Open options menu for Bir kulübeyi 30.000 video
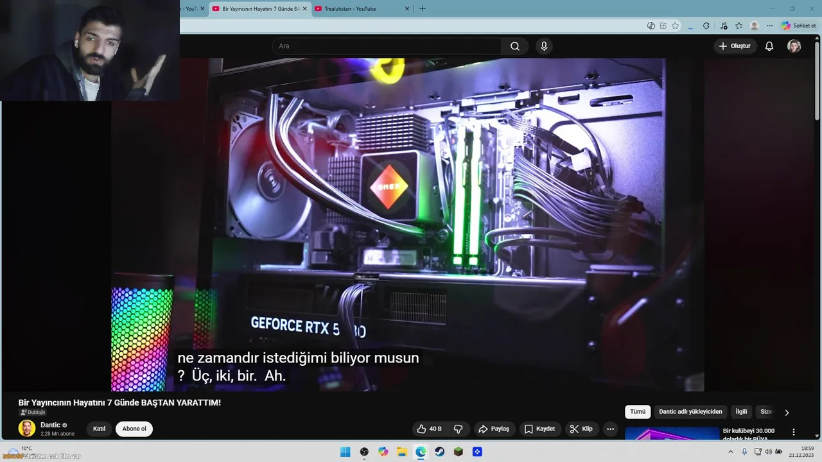The image size is (822, 462). coord(794,432)
